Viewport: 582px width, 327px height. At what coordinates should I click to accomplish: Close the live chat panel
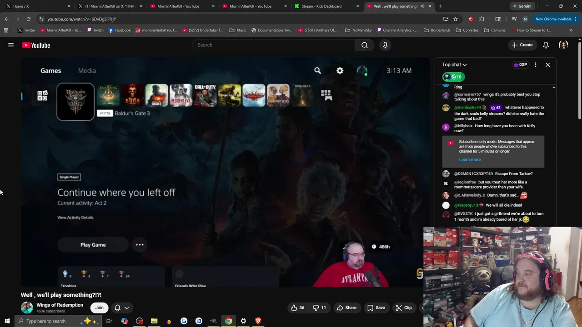547,65
